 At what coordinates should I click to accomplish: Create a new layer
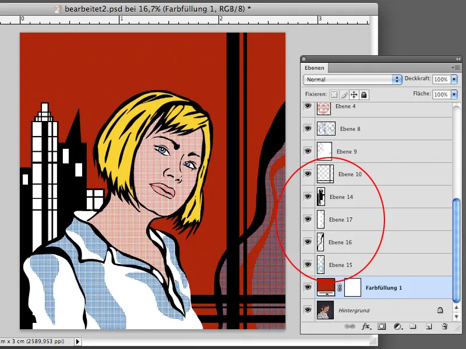pyautogui.click(x=429, y=326)
